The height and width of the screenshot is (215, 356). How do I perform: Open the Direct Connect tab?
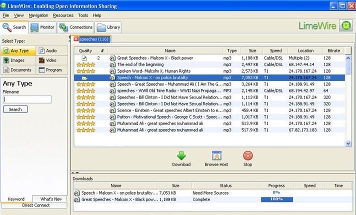(x=34, y=205)
